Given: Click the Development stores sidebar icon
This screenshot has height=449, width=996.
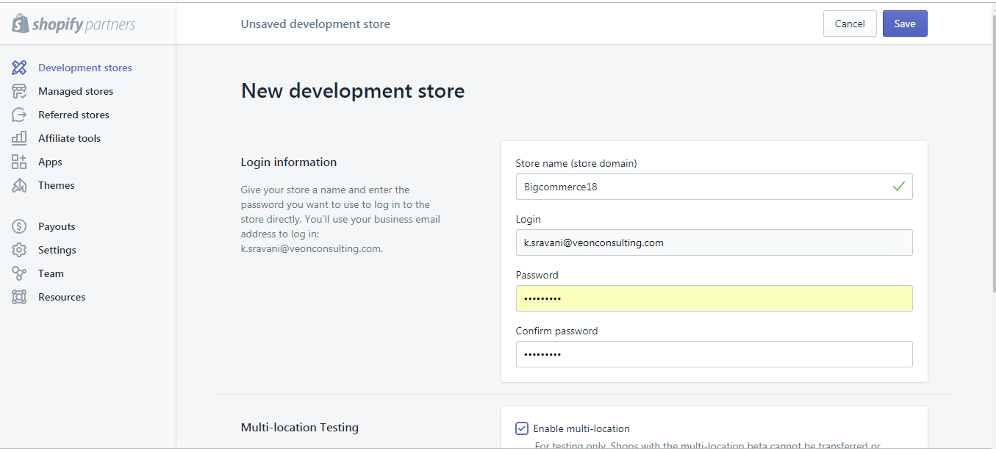Looking at the screenshot, I should [19, 68].
